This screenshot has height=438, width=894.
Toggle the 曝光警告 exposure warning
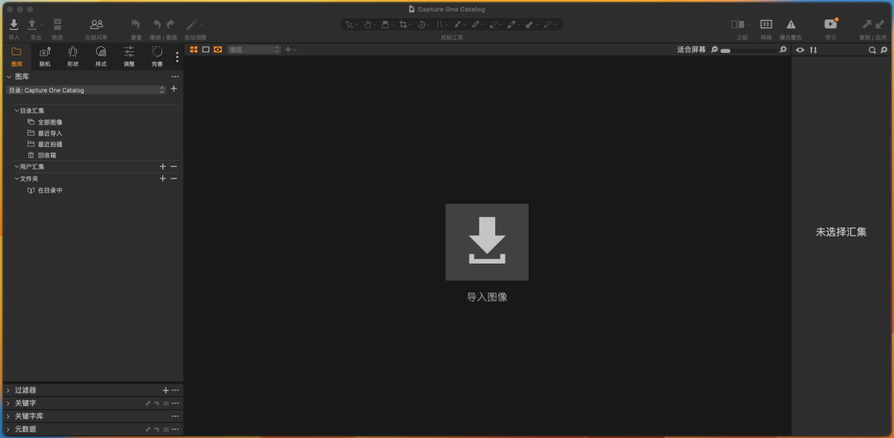(x=791, y=25)
